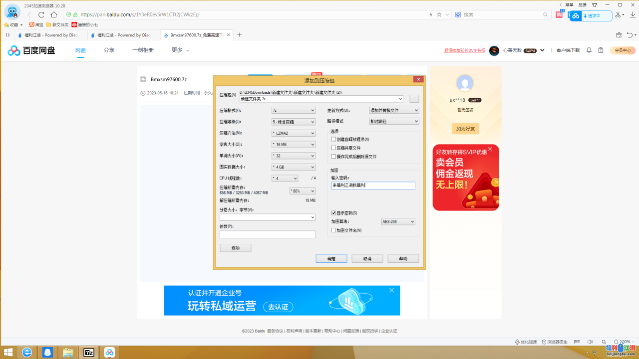The width and height of the screenshot is (639, 359).
Task: Expand the AES-256 encryption method dropdown
Action: click(x=398, y=221)
